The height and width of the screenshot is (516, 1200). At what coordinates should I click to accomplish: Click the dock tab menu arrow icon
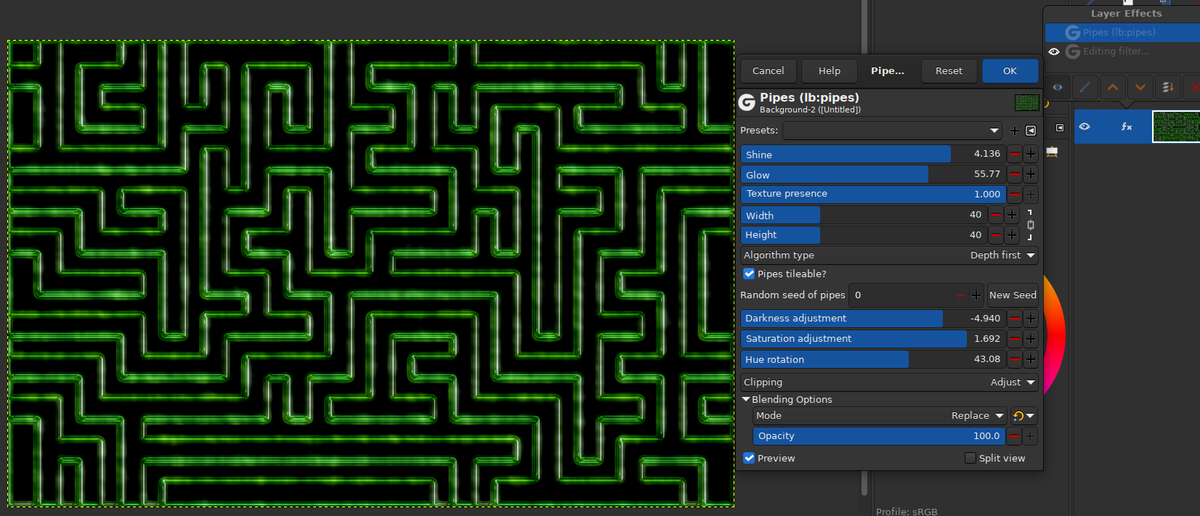point(1060,128)
